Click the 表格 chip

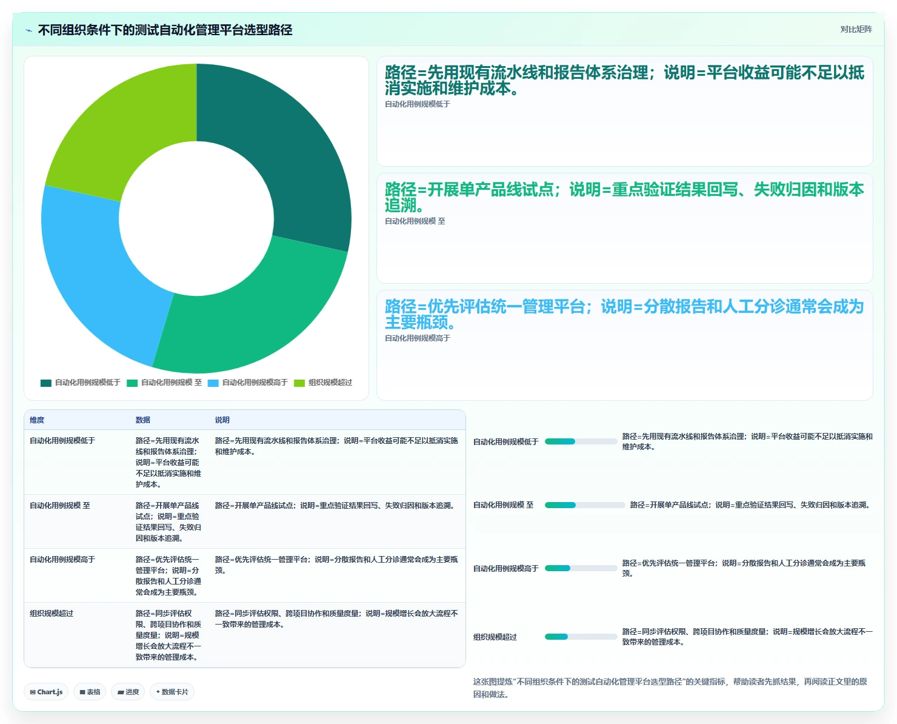(90, 692)
